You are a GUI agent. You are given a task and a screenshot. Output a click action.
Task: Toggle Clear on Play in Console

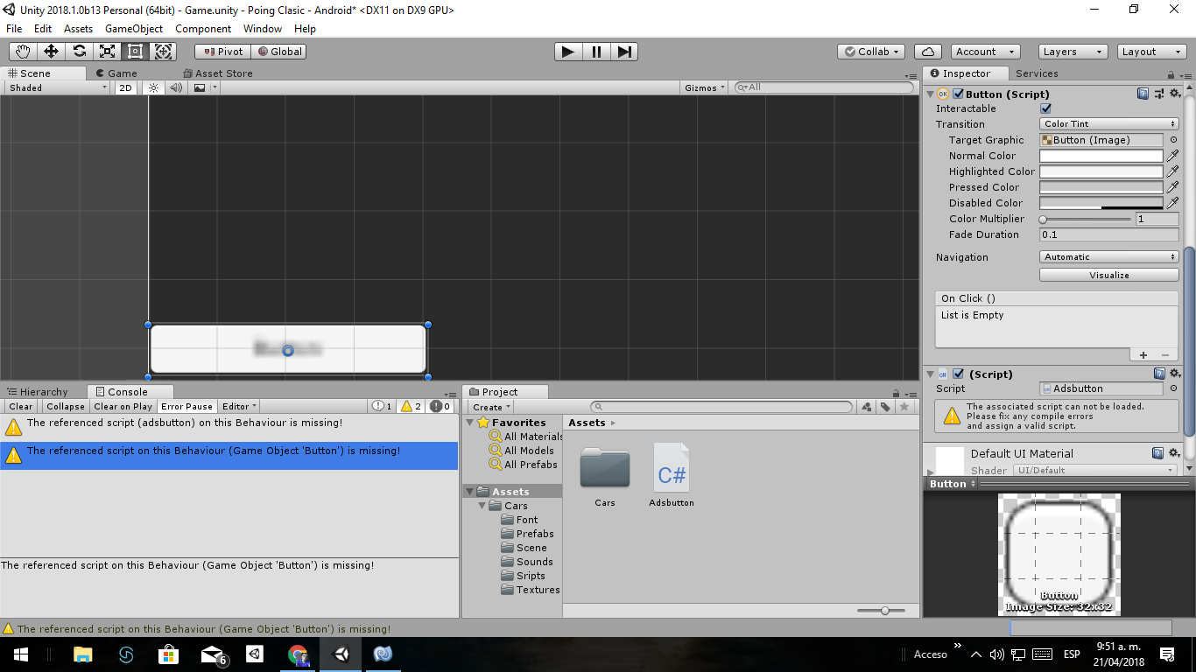pyautogui.click(x=123, y=406)
